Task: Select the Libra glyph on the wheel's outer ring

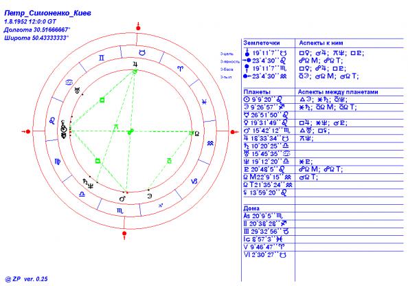Action: [x=82, y=194]
